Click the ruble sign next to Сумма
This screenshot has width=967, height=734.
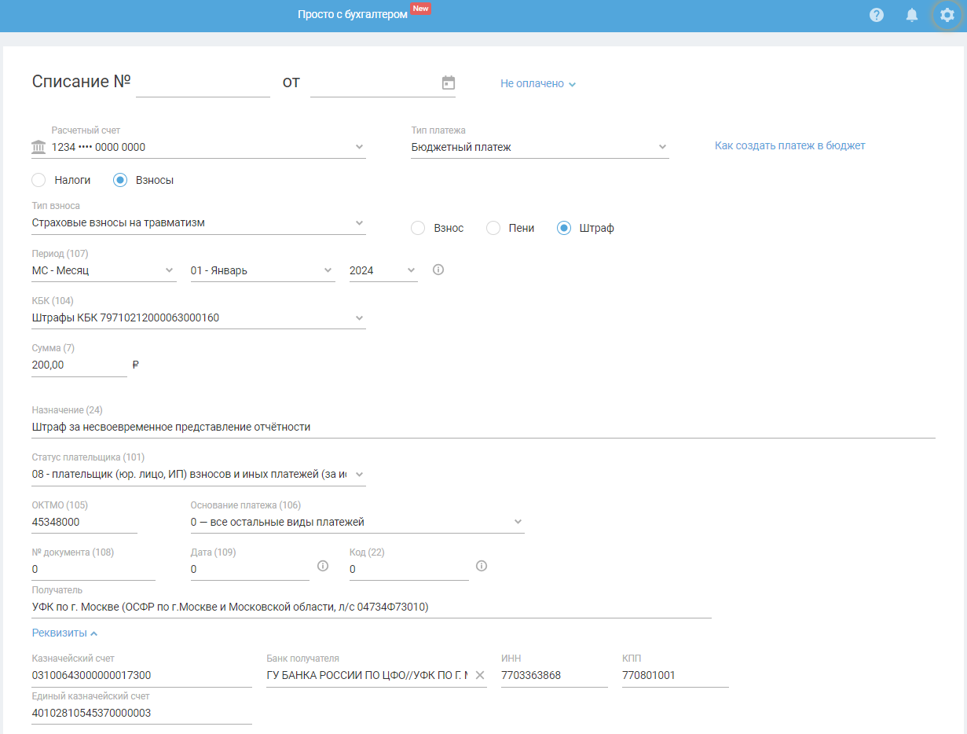[x=136, y=365]
